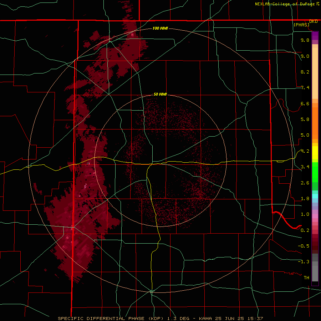This screenshot has height=321, width=321.
Task: Click the 7.4 value on color scale
Action: tap(305, 88)
